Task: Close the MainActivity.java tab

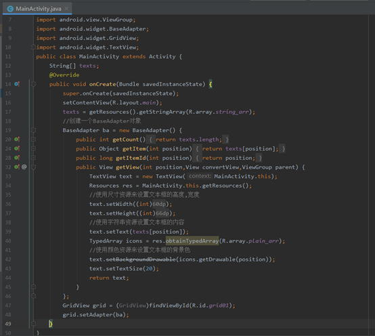Action: coord(66,9)
